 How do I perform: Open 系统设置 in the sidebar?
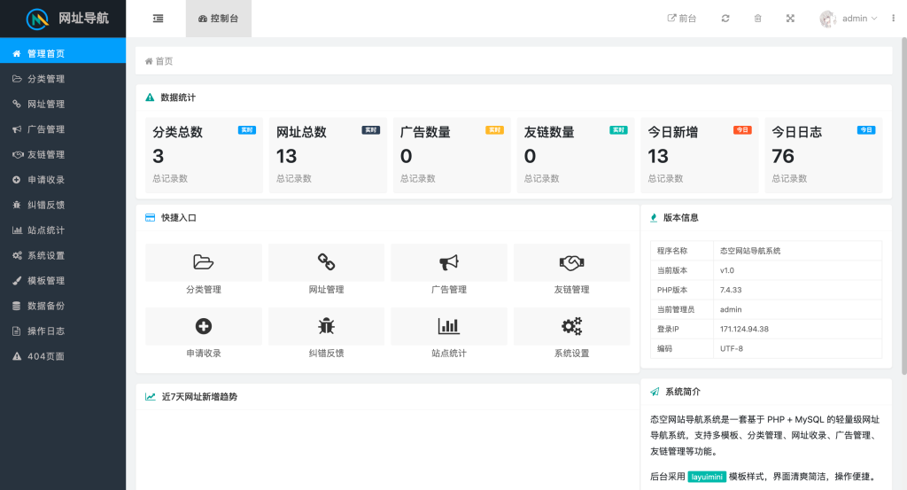coord(63,256)
